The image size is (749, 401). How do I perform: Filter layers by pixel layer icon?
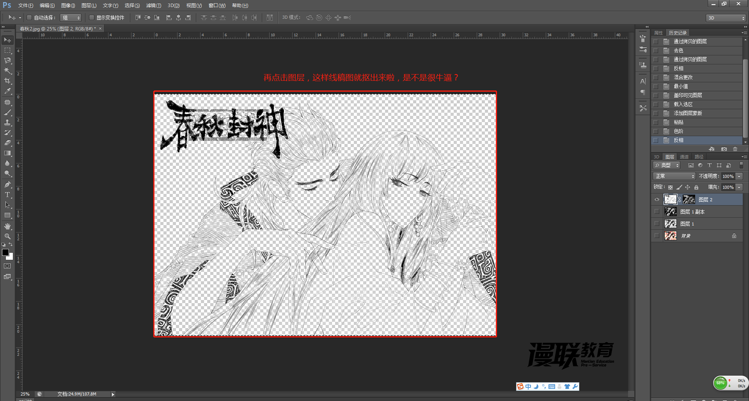[691, 165]
